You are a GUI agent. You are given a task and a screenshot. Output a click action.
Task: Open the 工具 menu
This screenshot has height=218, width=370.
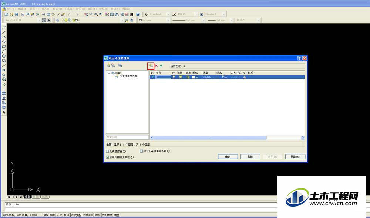tap(69, 9)
